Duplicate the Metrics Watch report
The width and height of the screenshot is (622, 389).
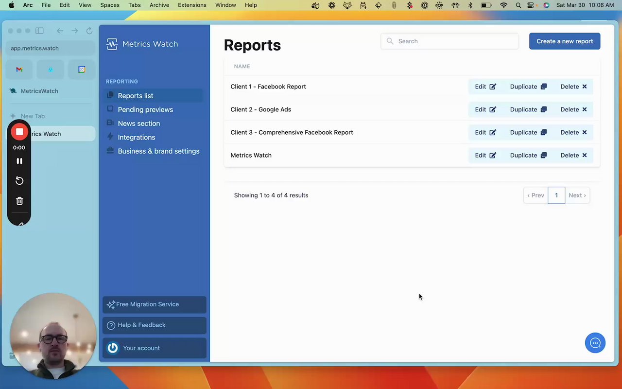pos(528,155)
